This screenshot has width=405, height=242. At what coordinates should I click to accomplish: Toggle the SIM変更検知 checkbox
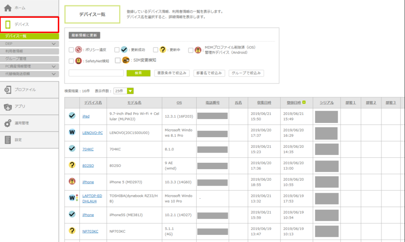[118, 60]
